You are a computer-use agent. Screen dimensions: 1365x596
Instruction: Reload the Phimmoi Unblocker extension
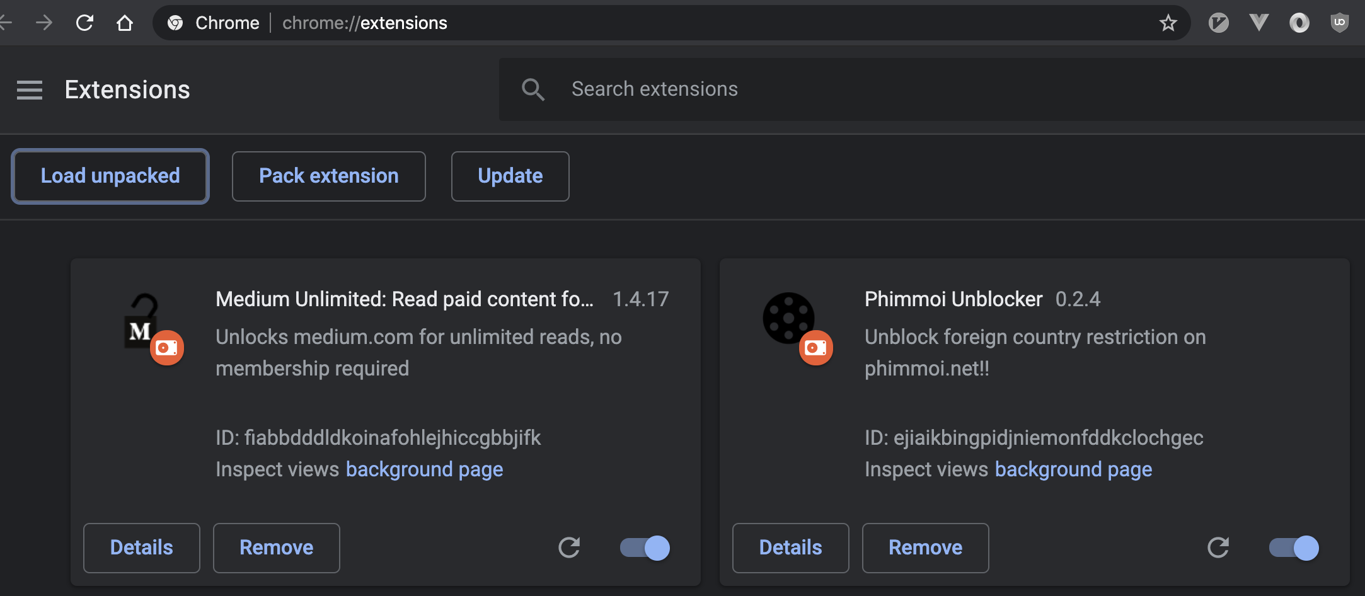coord(1218,547)
